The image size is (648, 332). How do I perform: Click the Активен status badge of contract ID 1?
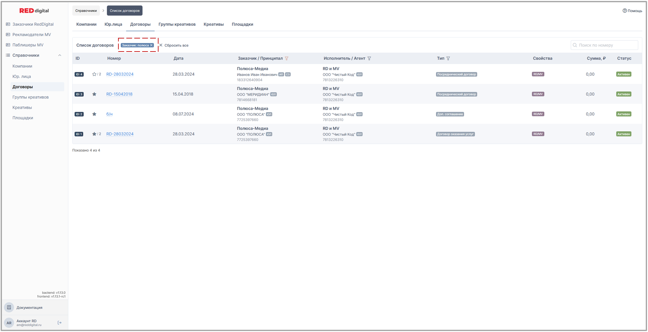pos(623,134)
